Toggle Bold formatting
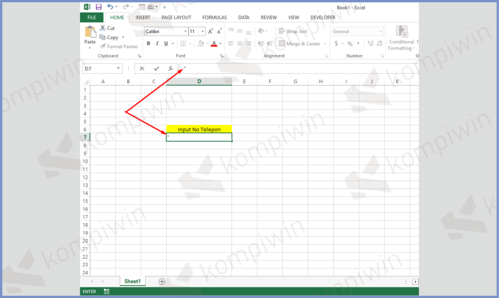Image resolution: width=499 pixels, height=298 pixels. coord(149,43)
